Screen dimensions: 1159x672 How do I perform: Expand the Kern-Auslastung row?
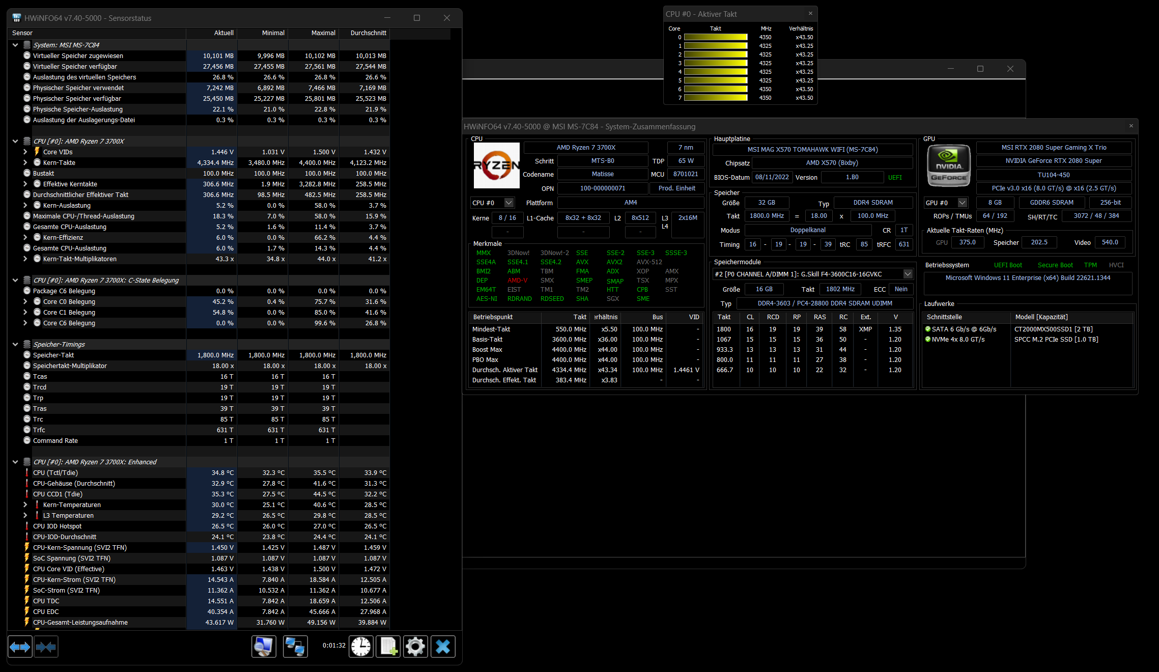point(25,205)
